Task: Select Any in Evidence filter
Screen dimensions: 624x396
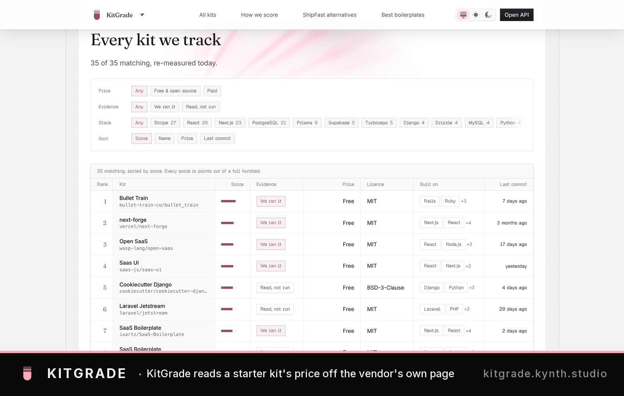Action: click(x=139, y=107)
